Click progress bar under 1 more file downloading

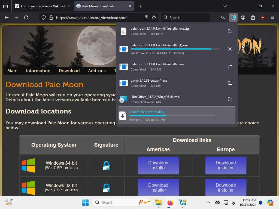[x=172, y=116]
